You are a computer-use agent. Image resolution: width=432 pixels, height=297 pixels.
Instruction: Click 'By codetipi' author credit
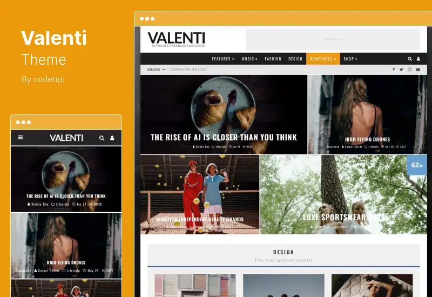tap(43, 79)
